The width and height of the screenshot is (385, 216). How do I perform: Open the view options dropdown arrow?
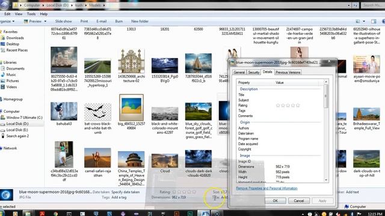coord(364,22)
